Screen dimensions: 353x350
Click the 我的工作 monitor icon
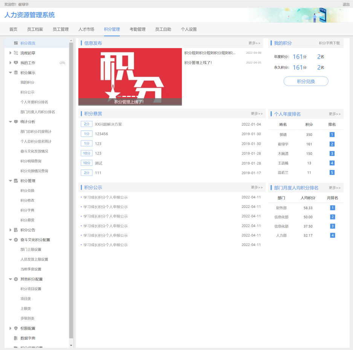tap(16, 63)
